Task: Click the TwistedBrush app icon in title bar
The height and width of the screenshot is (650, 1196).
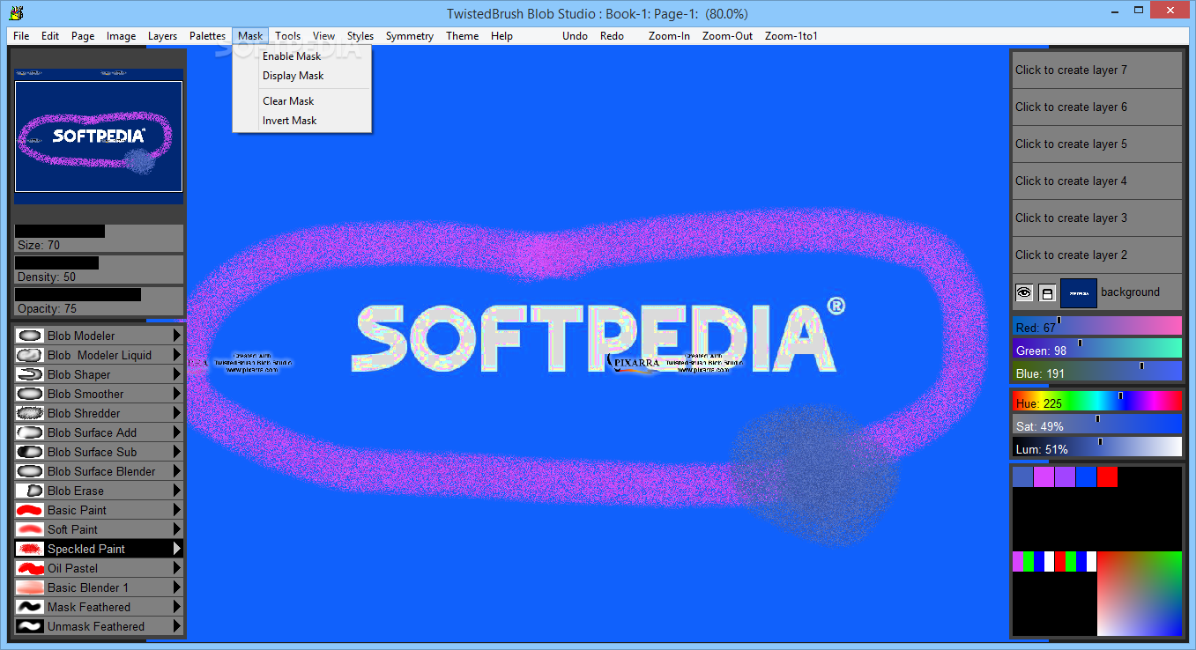Action: 15,13
